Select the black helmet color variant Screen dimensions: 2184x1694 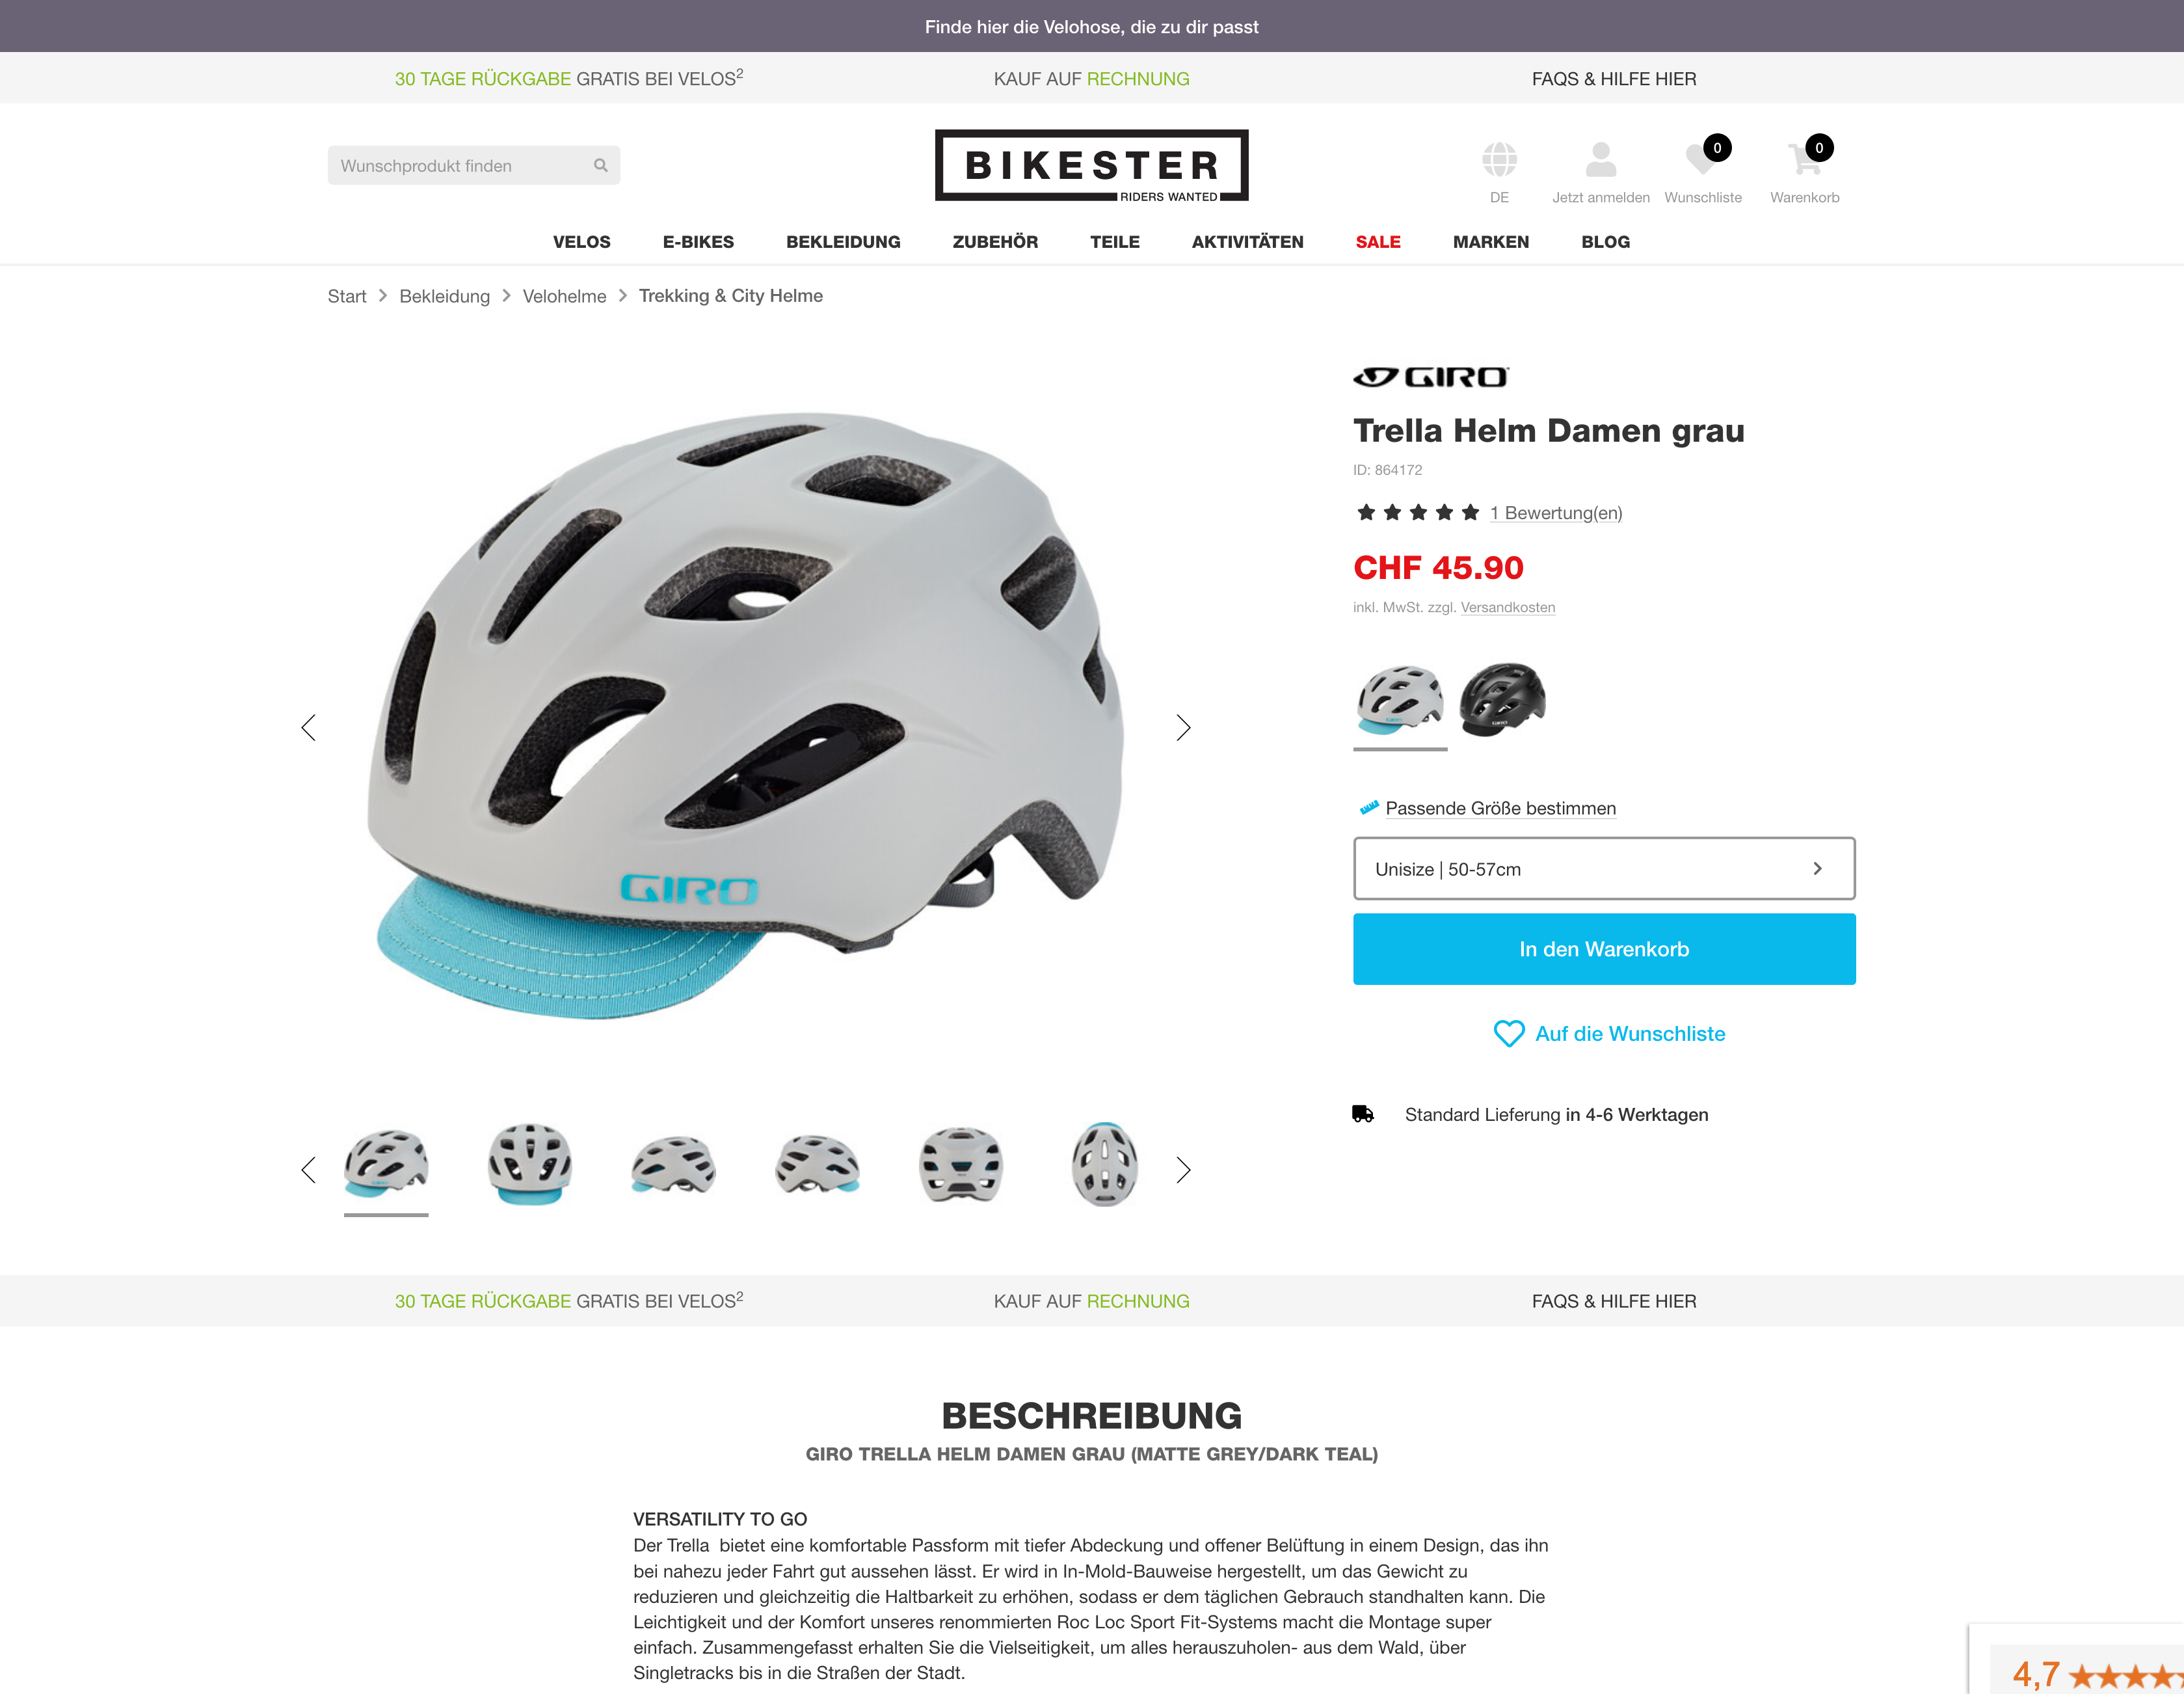[x=1502, y=700]
